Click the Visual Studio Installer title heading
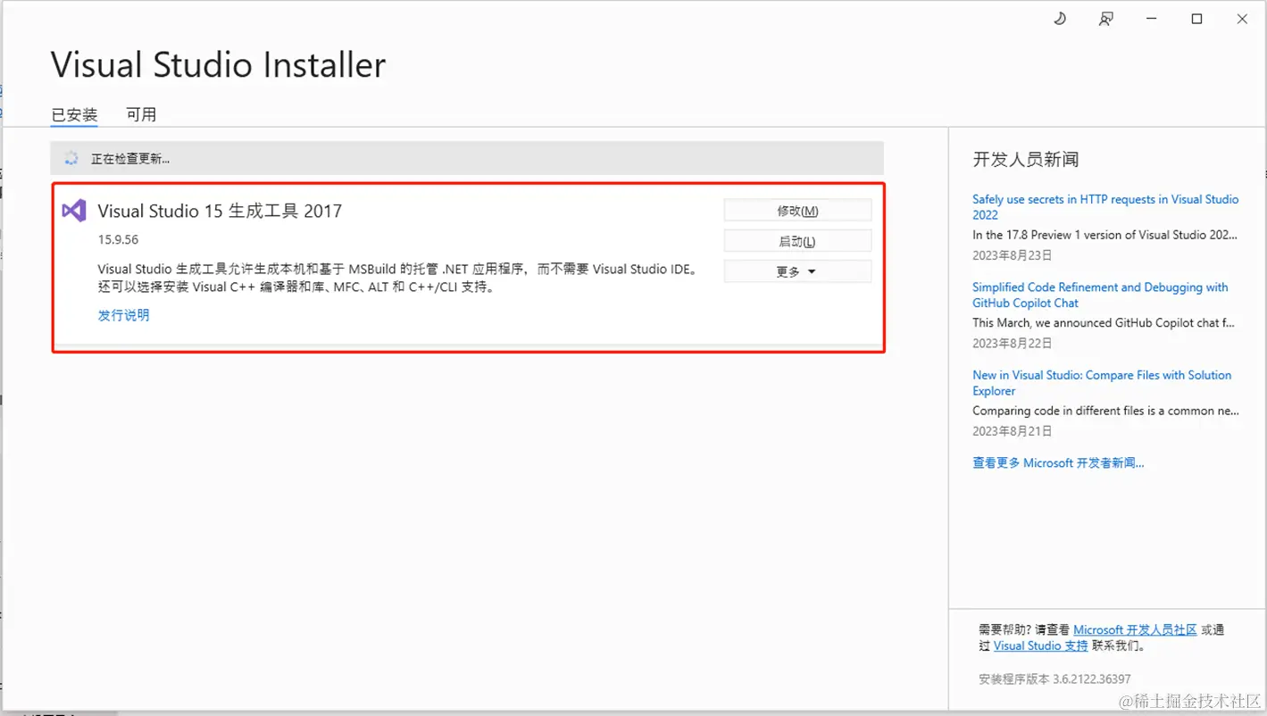Screen dimensions: 1267x716 pyautogui.click(x=219, y=65)
